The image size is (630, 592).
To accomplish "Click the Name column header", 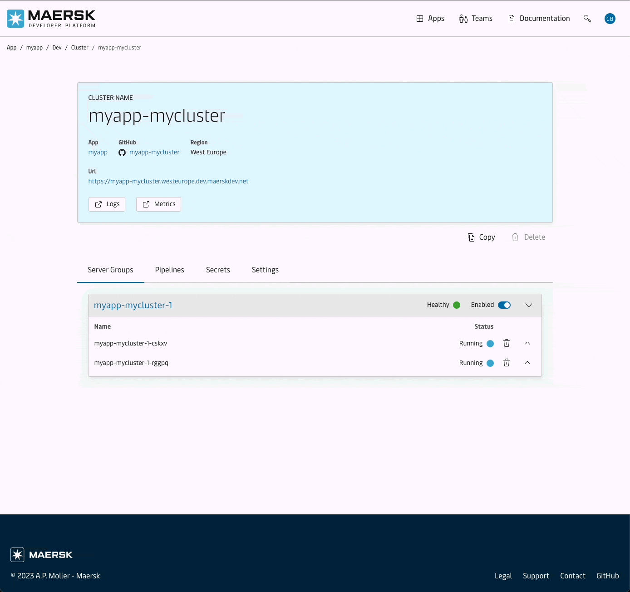I will coord(103,327).
